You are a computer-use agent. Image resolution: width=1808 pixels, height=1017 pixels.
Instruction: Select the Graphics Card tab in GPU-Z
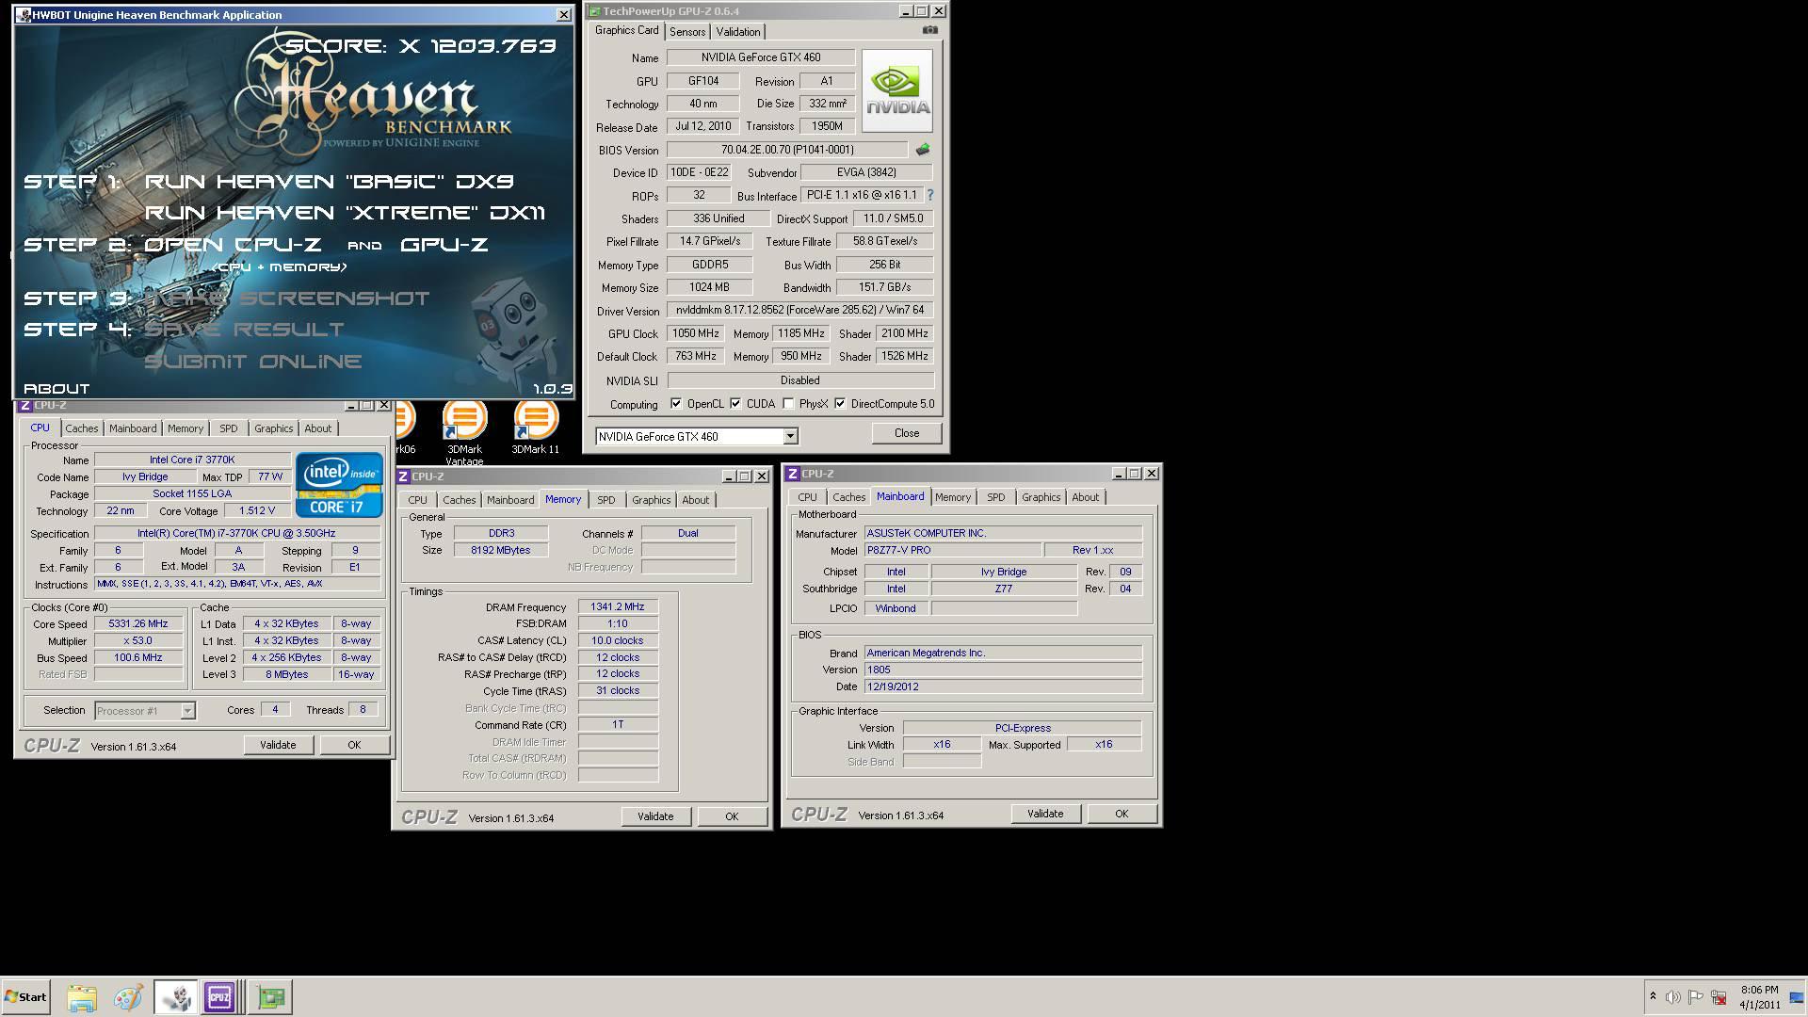pos(626,30)
